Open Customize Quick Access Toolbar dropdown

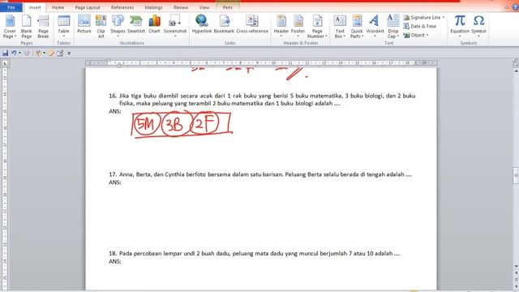[x=69, y=54]
